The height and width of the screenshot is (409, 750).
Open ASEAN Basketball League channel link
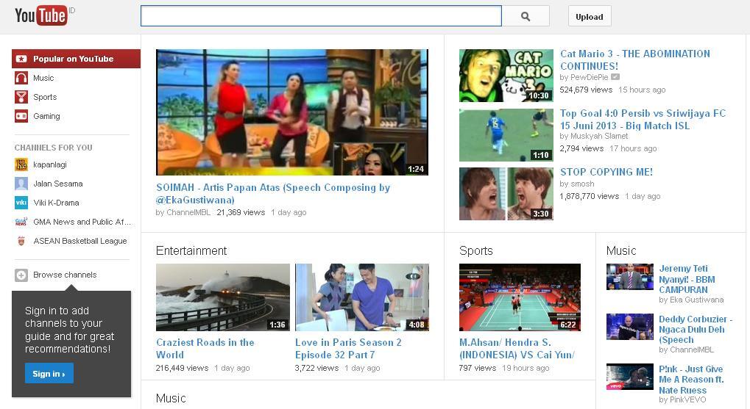[80, 241]
